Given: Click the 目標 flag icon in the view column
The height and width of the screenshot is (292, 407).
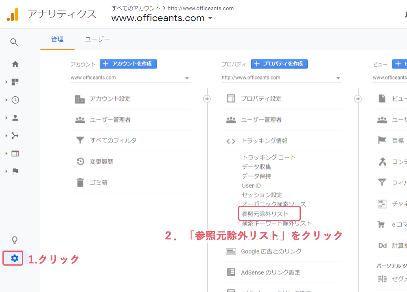Looking at the screenshot, I should click(x=382, y=140).
